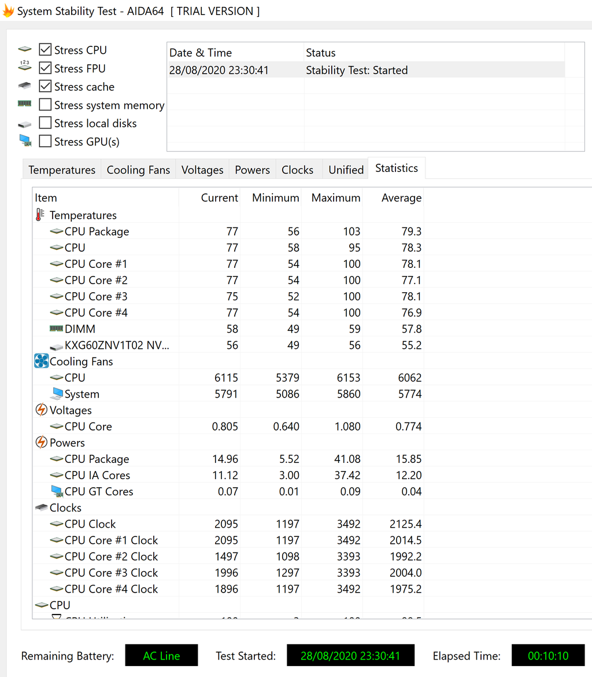Screen dimensions: 592x677
Task: Select the CPU Package temperature row
Action: tap(228, 231)
